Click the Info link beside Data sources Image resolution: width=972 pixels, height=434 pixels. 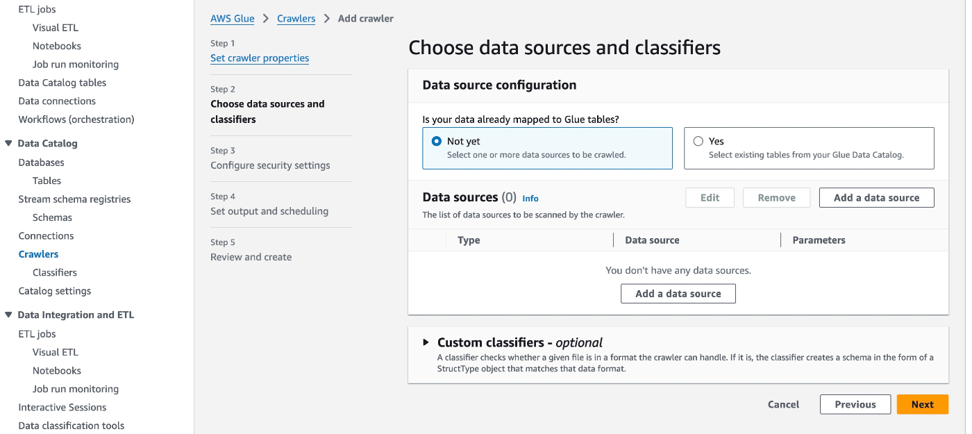coord(530,199)
